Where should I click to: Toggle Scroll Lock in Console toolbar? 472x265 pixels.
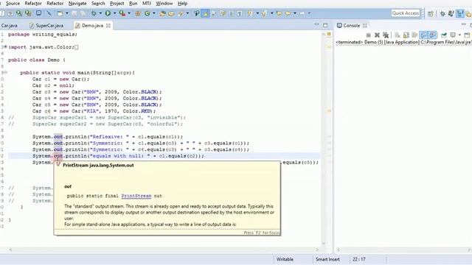click(x=406, y=35)
